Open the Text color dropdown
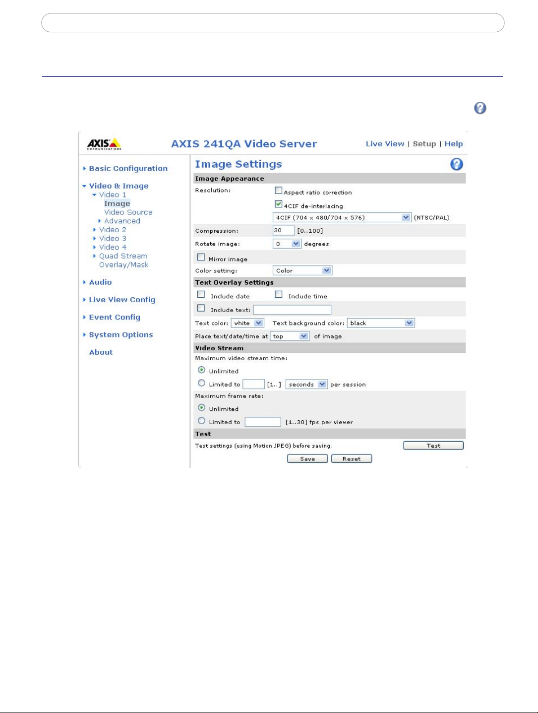Screen dimensions: 538x713 (x=247, y=323)
